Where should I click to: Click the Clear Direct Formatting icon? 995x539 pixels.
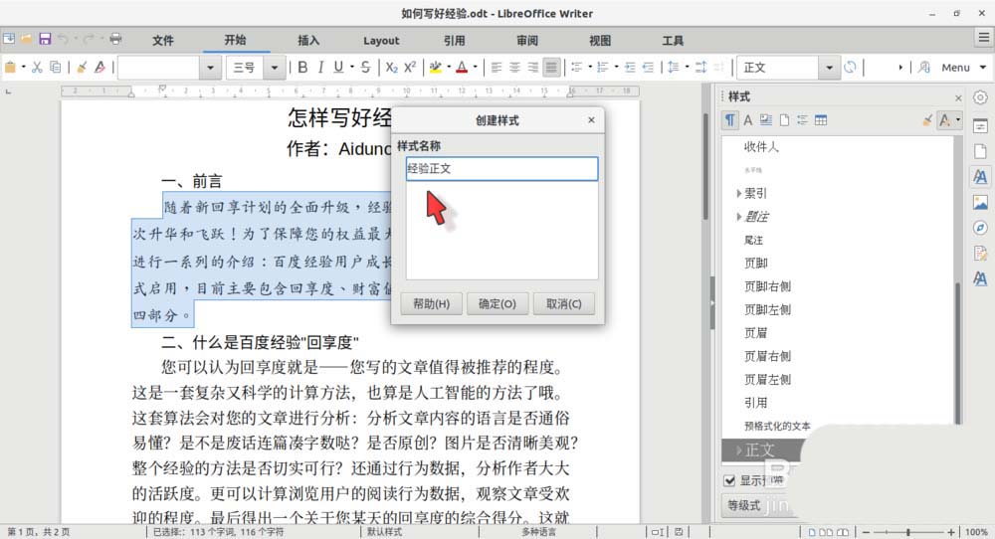(99, 68)
